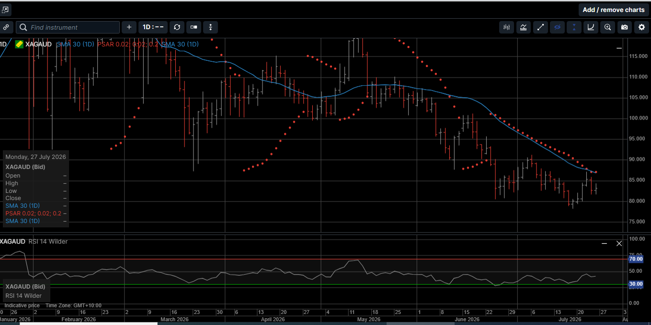Screen dimensions: 651x325
Task: Click the zoom-in magnifier icon
Action: pos(607,27)
